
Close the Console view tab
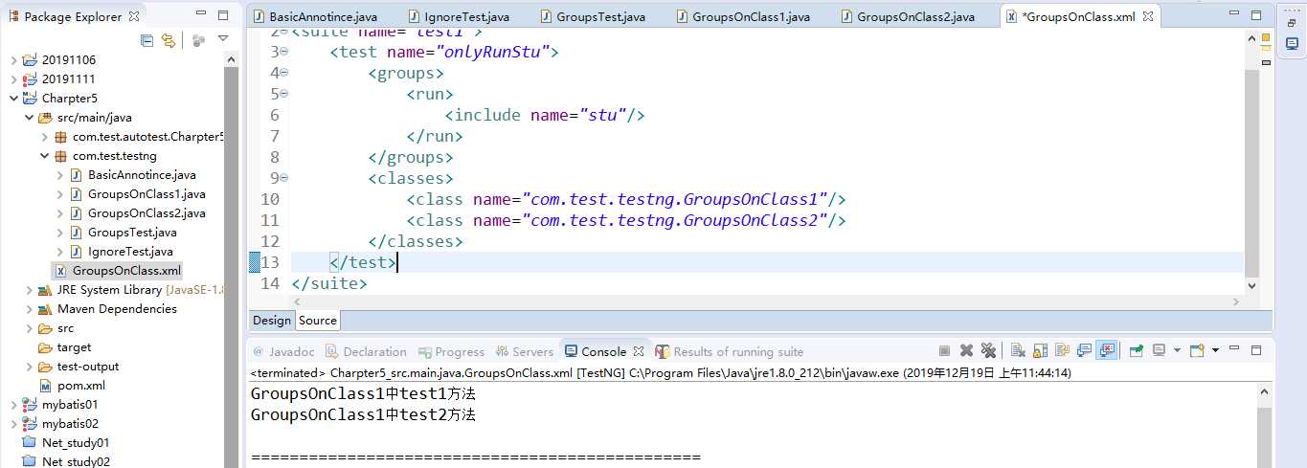click(639, 351)
